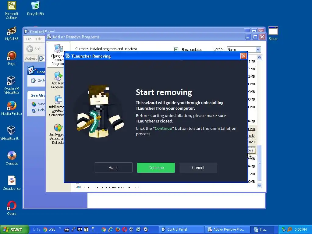Image resolution: width=312 pixels, height=234 pixels.
Task: Close Add or Remove Programs window
Action: (262, 37)
